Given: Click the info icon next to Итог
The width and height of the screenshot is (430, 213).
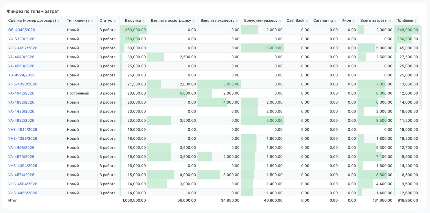Looking at the screenshot, I should pyautogui.click(x=19, y=200).
